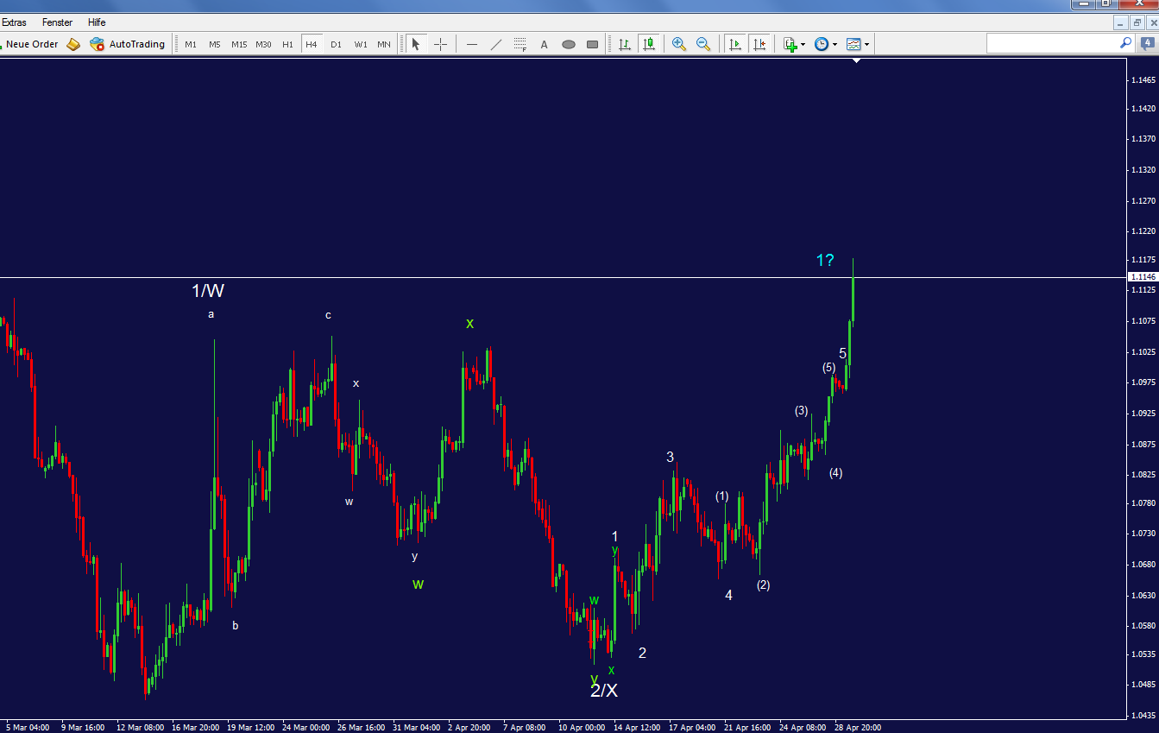Screen dimensions: 1159x733
Task: Select the text annotation tool
Action: (x=544, y=44)
